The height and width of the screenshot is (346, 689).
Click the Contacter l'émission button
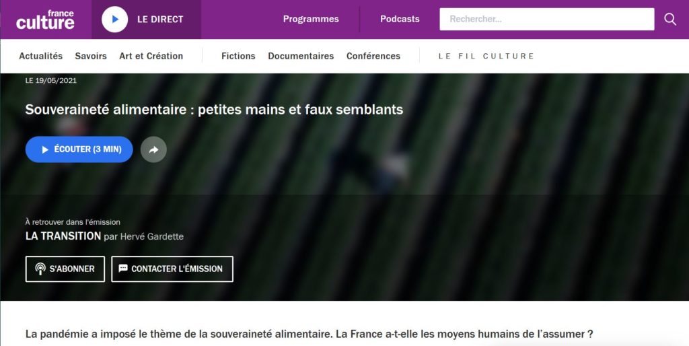point(172,269)
